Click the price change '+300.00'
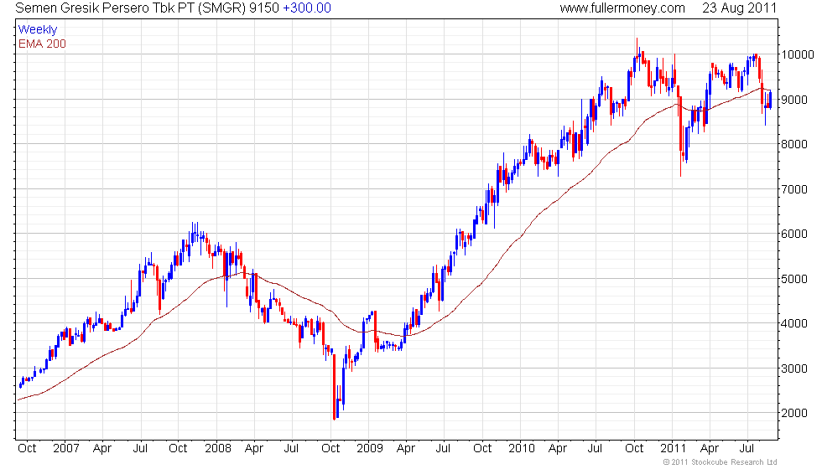Screen dimensions: 822x469 click(x=307, y=8)
